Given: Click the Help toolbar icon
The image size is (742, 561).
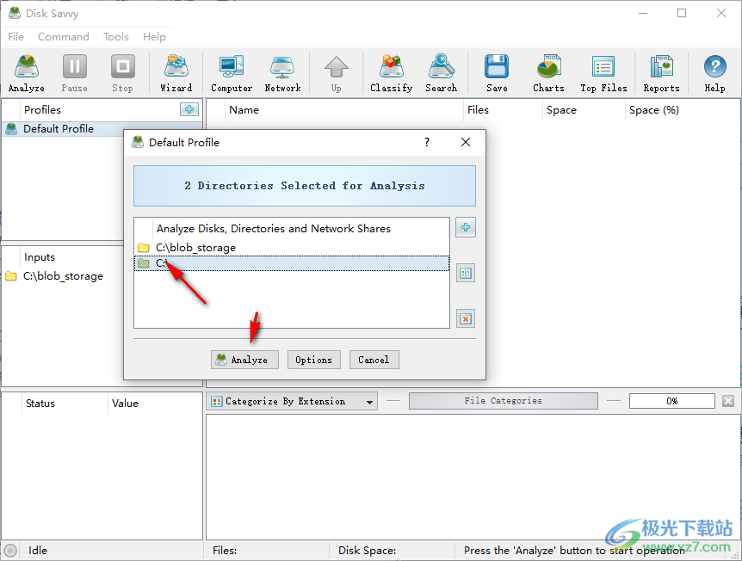Looking at the screenshot, I should [x=714, y=73].
